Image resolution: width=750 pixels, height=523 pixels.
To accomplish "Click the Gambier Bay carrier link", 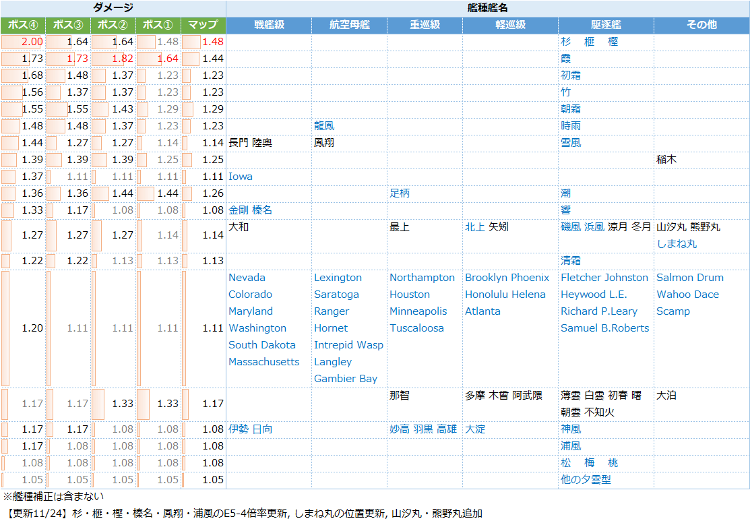I will [x=345, y=379].
